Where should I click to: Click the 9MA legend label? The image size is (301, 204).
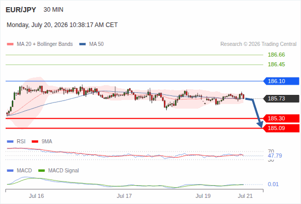[47, 142]
